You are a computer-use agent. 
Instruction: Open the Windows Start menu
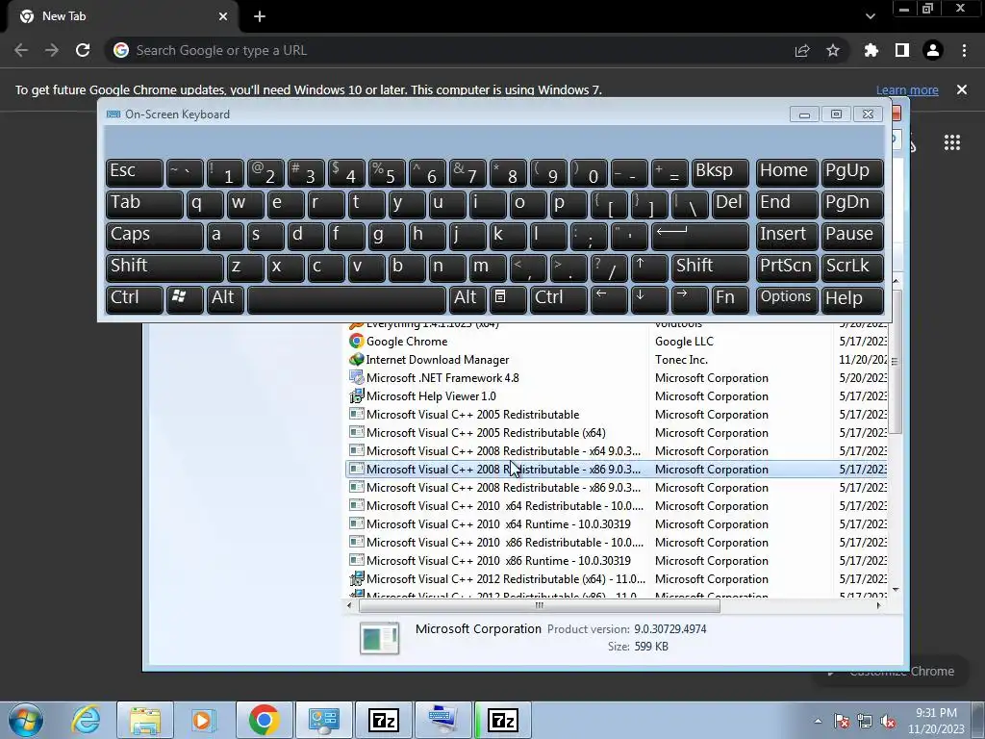pyautogui.click(x=26, y=720)
